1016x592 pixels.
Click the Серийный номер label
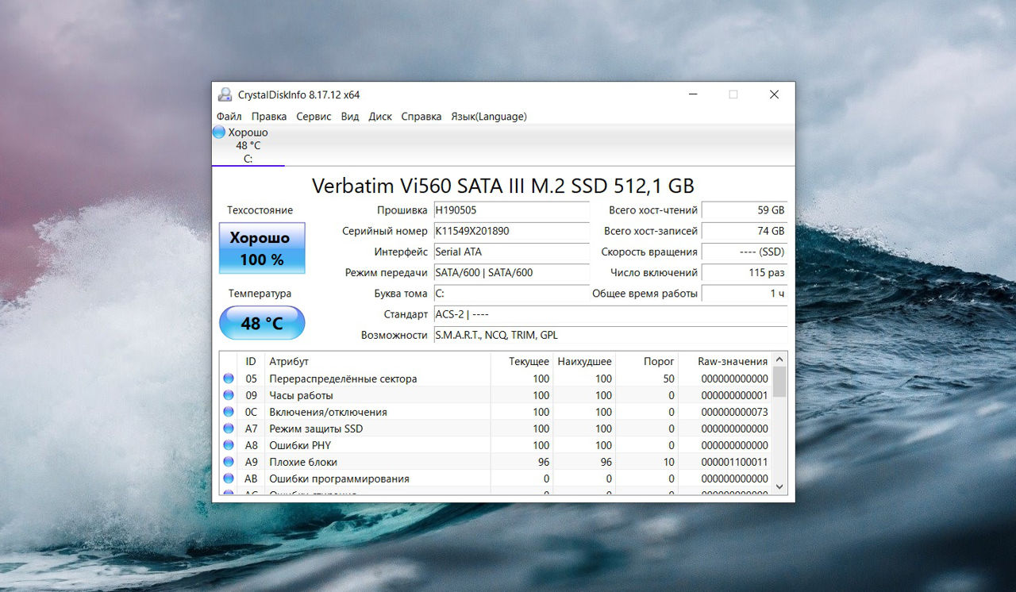point(384,231)
